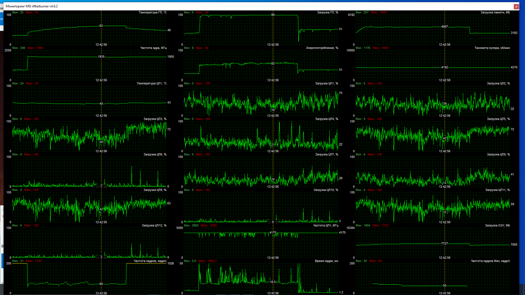Select the 'Загрузка ЦП10, %' graph label
Image resolution: width=525 pixels, height=295 pixels.
(326, 190)
